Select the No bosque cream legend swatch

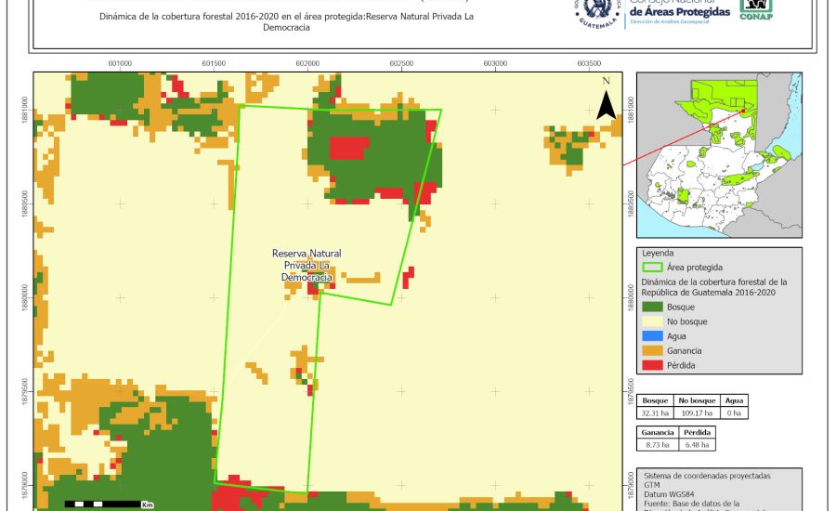(653, 321)
